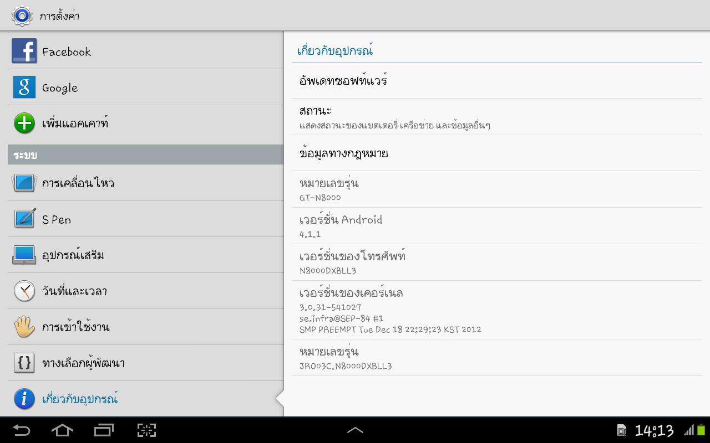Tap the Android back navigation button
This screenshot has width=710, height=443.
pyautogui.click(x=22, y=430)
